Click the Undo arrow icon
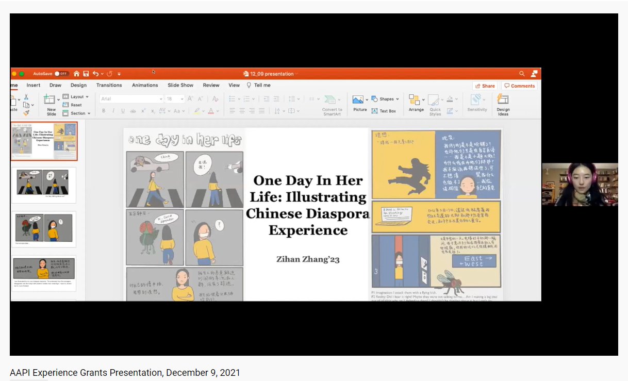Screen dimensions: 628x381 (95, 74)
